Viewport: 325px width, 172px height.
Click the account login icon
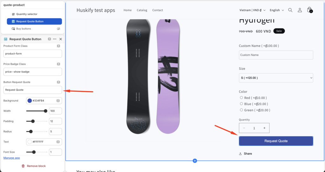[300, 10]
